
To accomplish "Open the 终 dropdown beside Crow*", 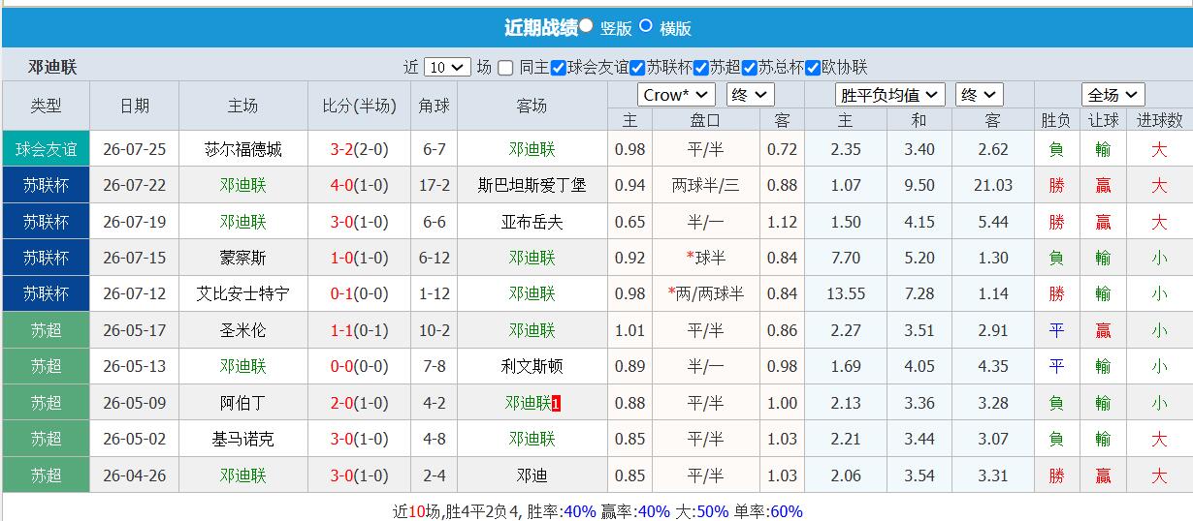I will (x=750, y=95).
